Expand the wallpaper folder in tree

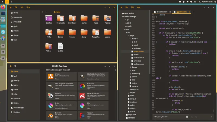pos(132,48)
